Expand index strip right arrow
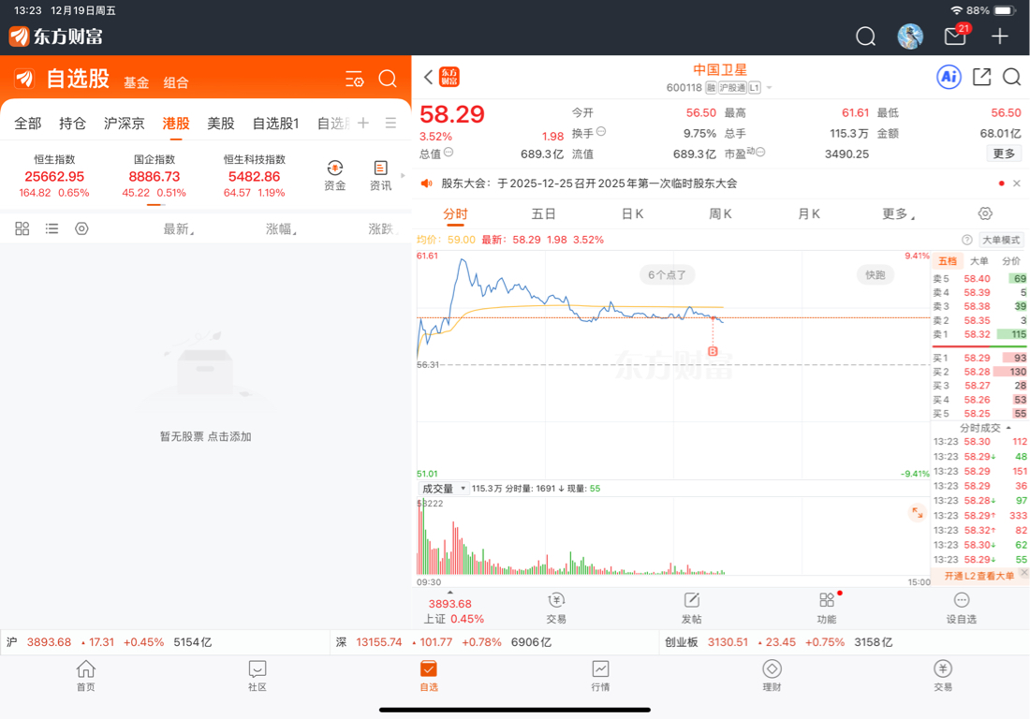 (x=403, y=175)
